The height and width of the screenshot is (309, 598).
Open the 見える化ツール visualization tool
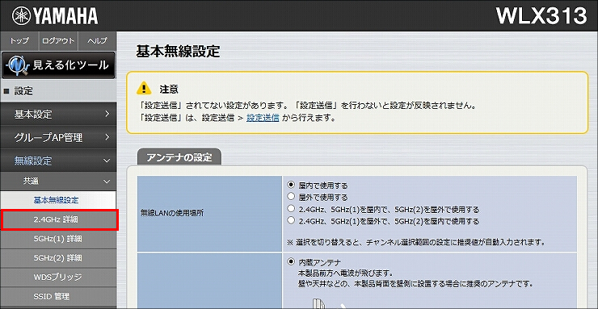click(58, 65)
